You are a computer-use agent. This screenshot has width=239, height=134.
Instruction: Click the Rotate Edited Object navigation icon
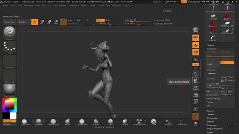196,95
